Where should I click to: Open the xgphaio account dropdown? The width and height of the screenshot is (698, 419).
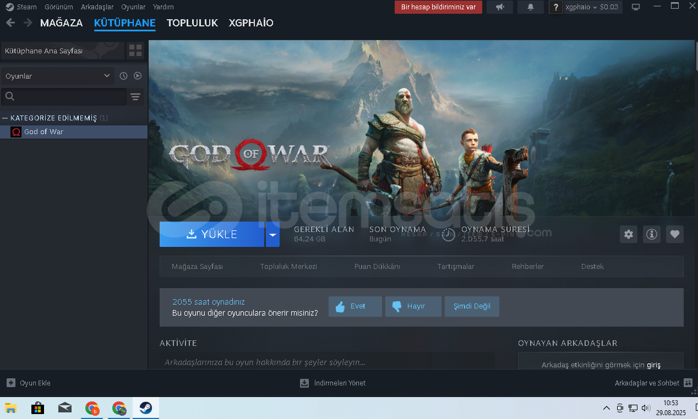[592, 7]
